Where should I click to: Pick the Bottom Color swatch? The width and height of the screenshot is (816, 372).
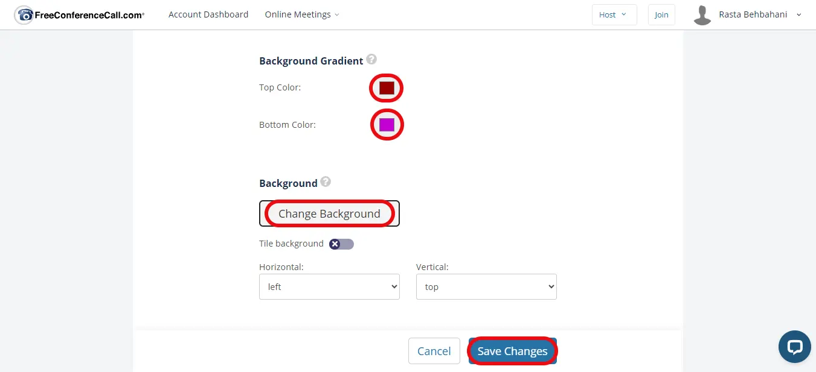click(x=387, y=125)
